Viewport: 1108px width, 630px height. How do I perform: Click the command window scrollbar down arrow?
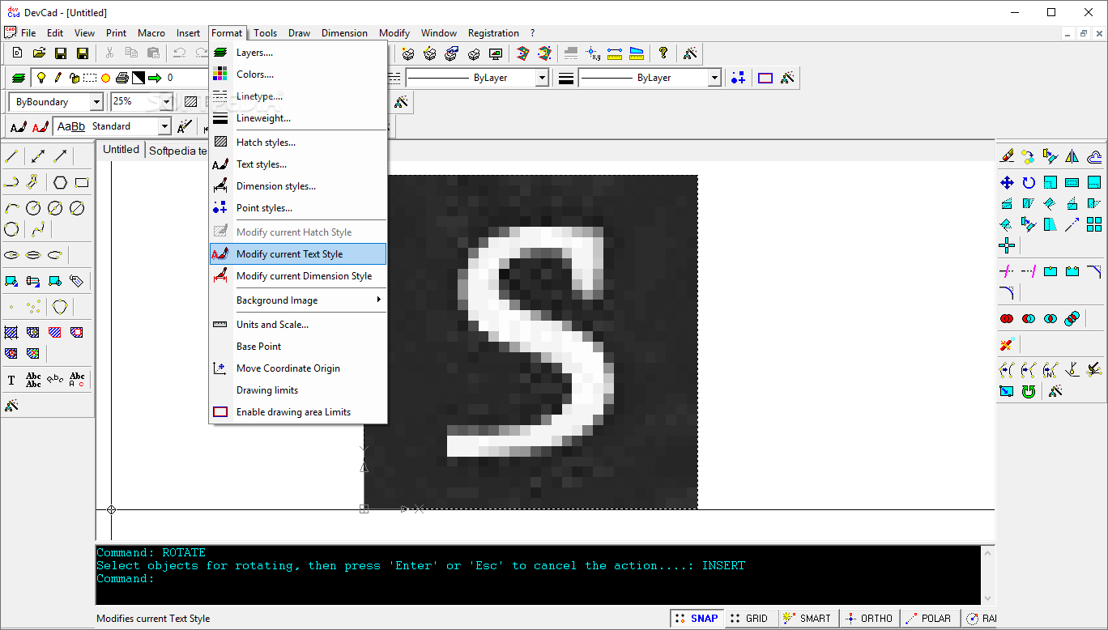click(x=987, y=598)
